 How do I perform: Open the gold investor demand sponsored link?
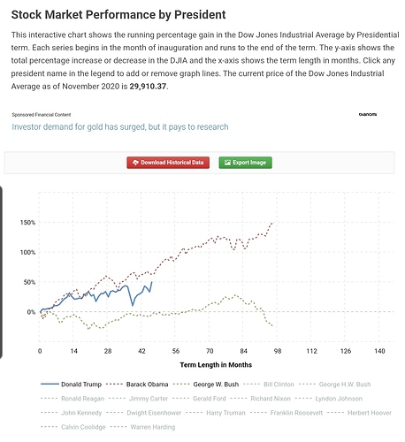pyautogui.click(x=120, y=127)
